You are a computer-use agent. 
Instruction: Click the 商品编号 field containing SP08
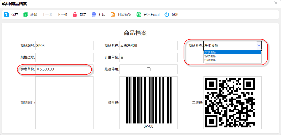pos(65,46)
